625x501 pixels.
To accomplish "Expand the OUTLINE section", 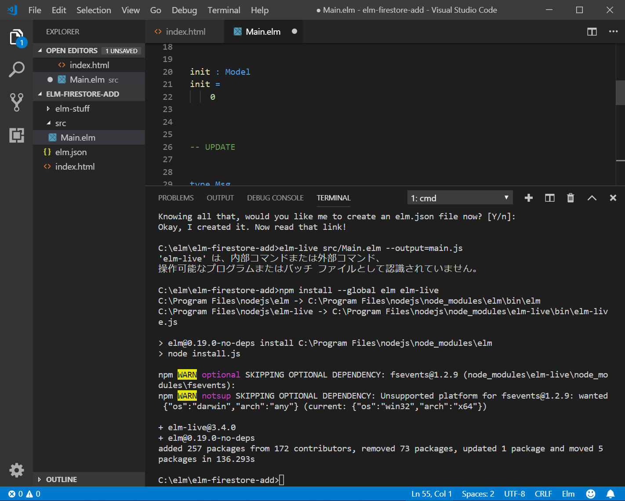I will (x=61, y=479).
